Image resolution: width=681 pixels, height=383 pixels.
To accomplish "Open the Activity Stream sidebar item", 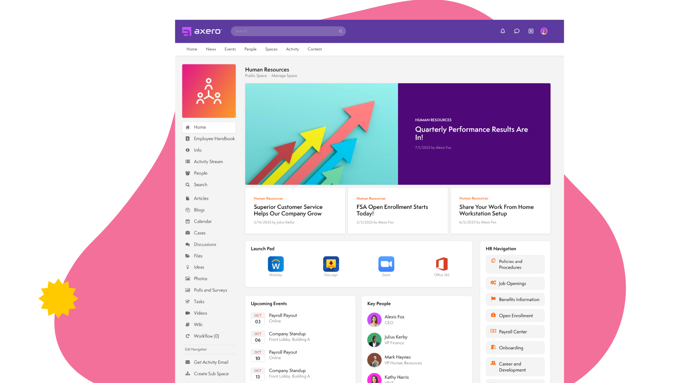I will pos(208,161).
